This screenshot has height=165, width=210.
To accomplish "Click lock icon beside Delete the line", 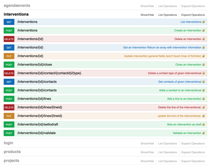I will coord(204,107).
